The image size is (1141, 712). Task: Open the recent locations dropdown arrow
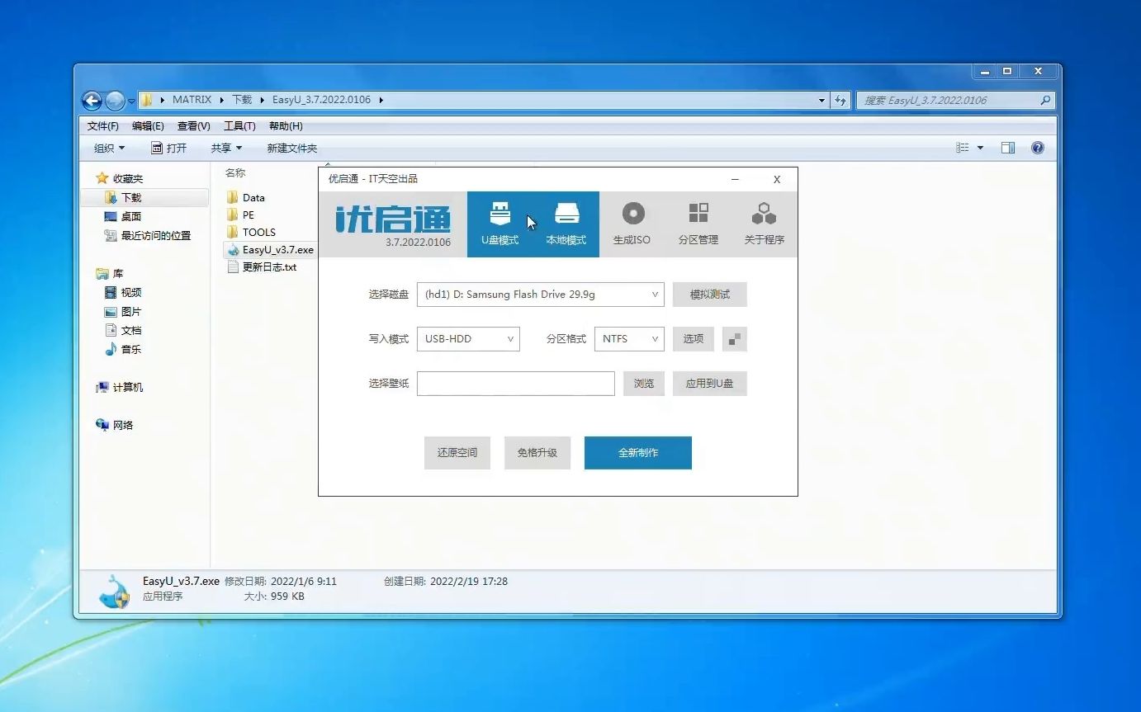[131, 101]
